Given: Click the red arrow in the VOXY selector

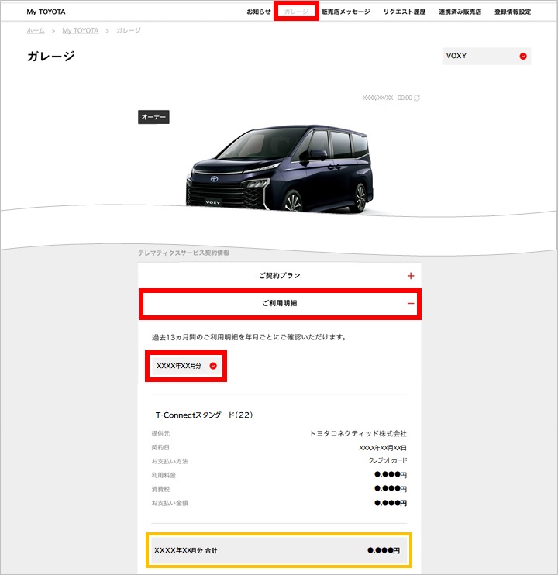Looking at the screenshot, I should (523, 56).
